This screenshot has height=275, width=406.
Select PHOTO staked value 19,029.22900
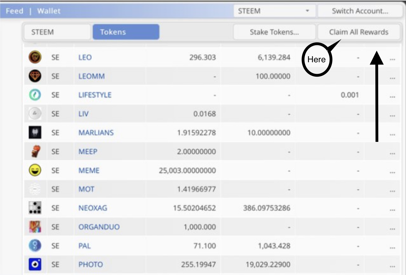[268, 264]
